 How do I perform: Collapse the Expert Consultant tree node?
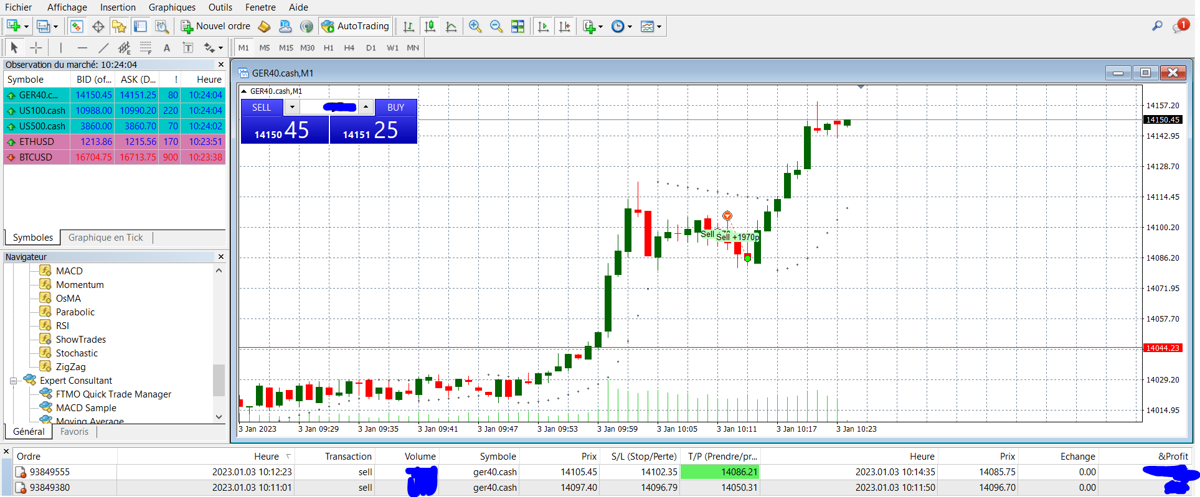pos(13,381)
